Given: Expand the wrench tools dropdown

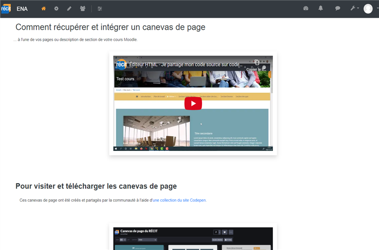Looking at the screenshot, I should 354,9.
